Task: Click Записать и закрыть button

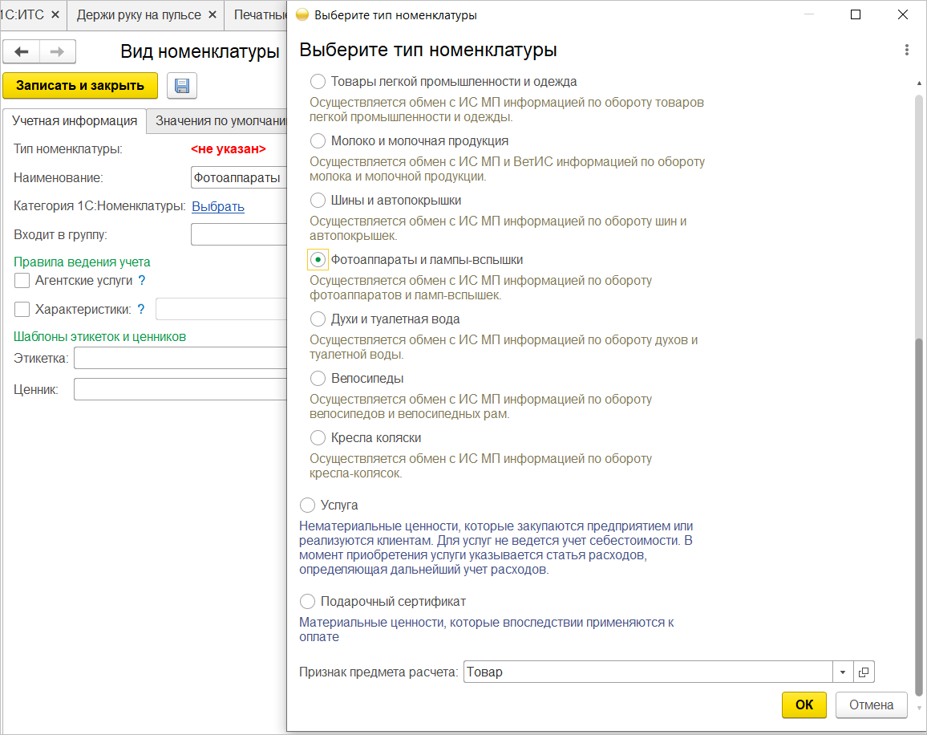Action: click(x=80, y=86)
